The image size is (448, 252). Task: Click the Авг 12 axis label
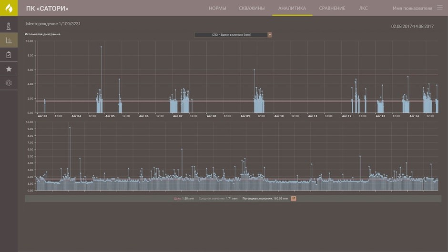[x=346, y=116]
